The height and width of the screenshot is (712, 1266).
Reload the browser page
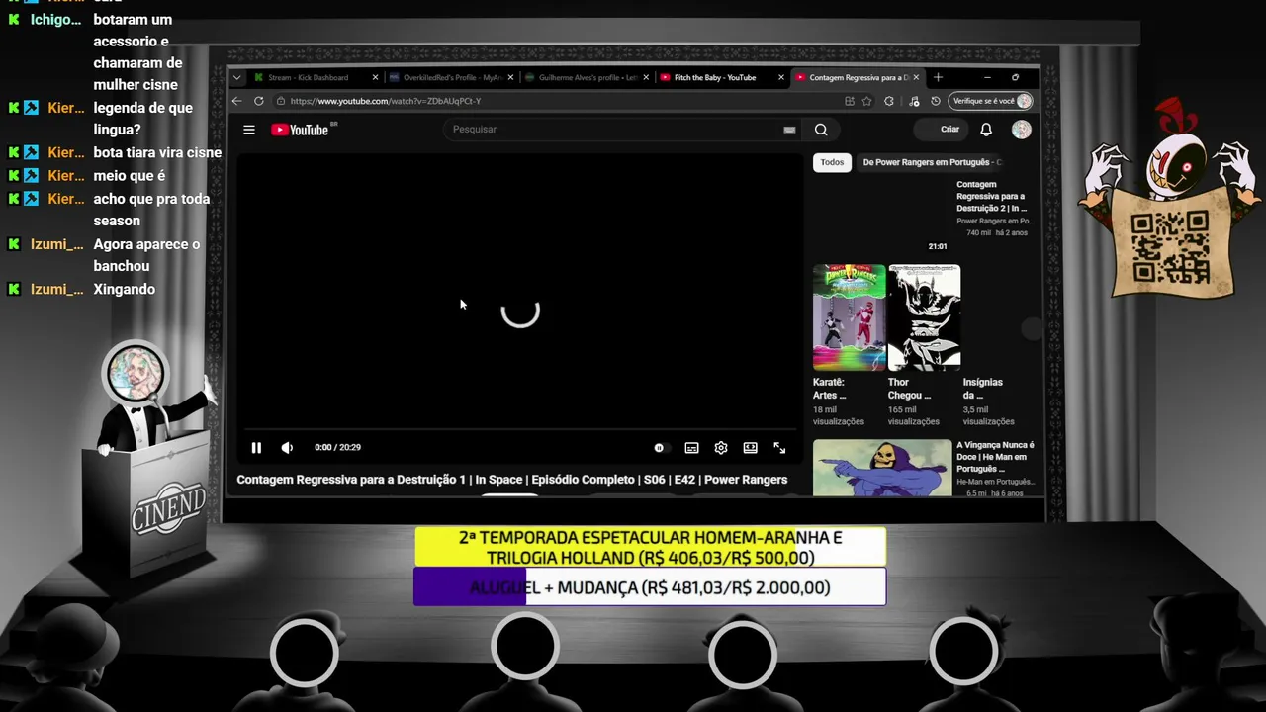pos(259,101)
